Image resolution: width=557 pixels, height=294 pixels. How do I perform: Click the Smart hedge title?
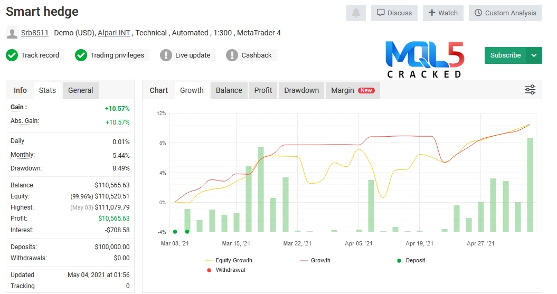click(42, 12)
